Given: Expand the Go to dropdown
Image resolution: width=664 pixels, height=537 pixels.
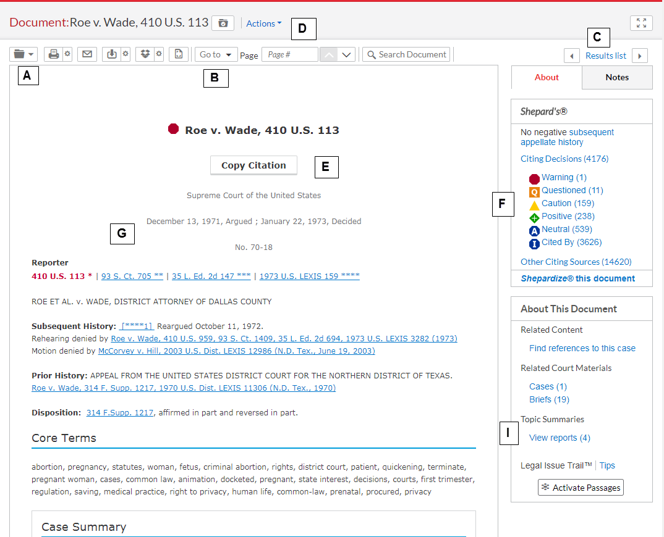Looking at the screenshot, I should coord(216,54).
